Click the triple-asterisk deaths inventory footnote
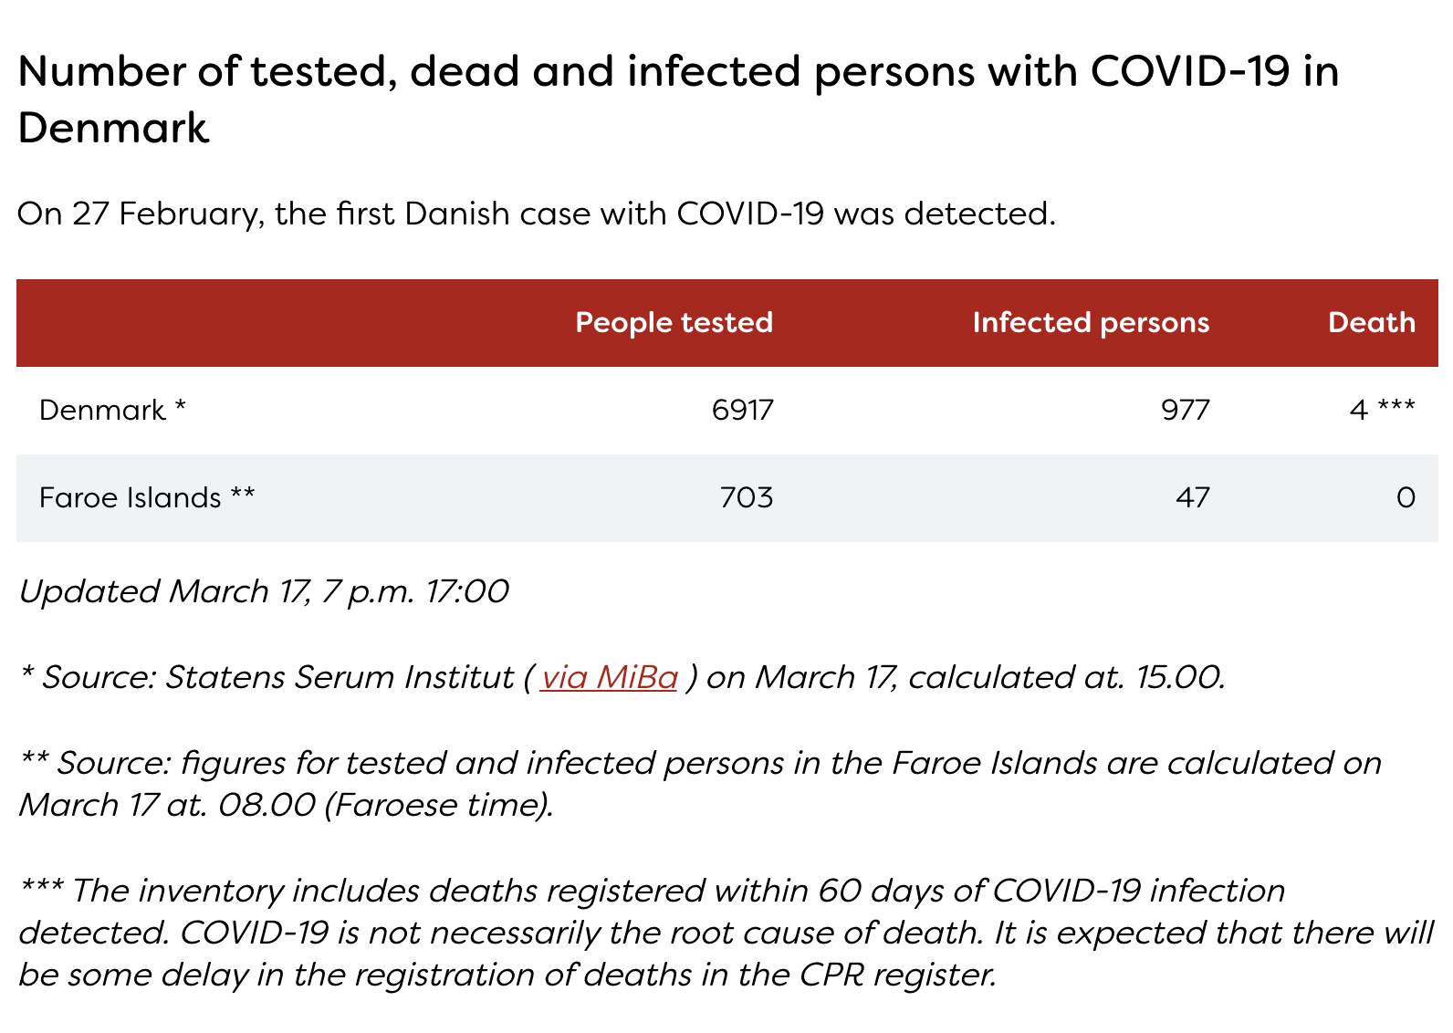 726,933
